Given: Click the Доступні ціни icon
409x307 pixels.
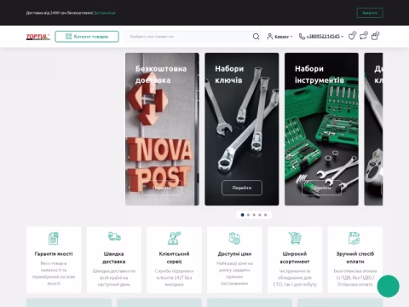Looking at the screenshot, I should pos(234,238).
